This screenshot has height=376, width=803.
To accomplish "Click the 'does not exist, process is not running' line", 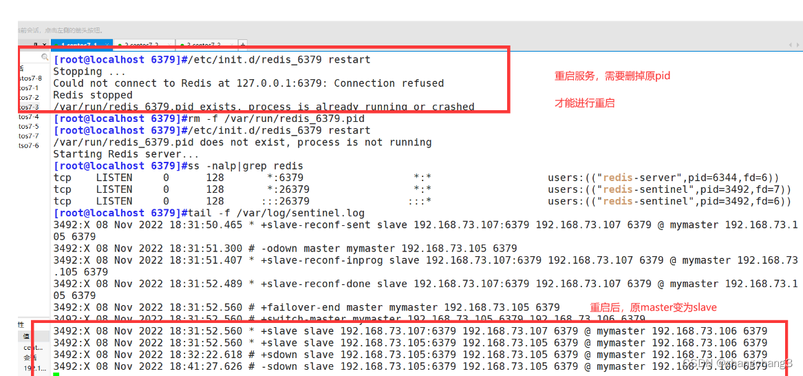I will click(242, 143).
